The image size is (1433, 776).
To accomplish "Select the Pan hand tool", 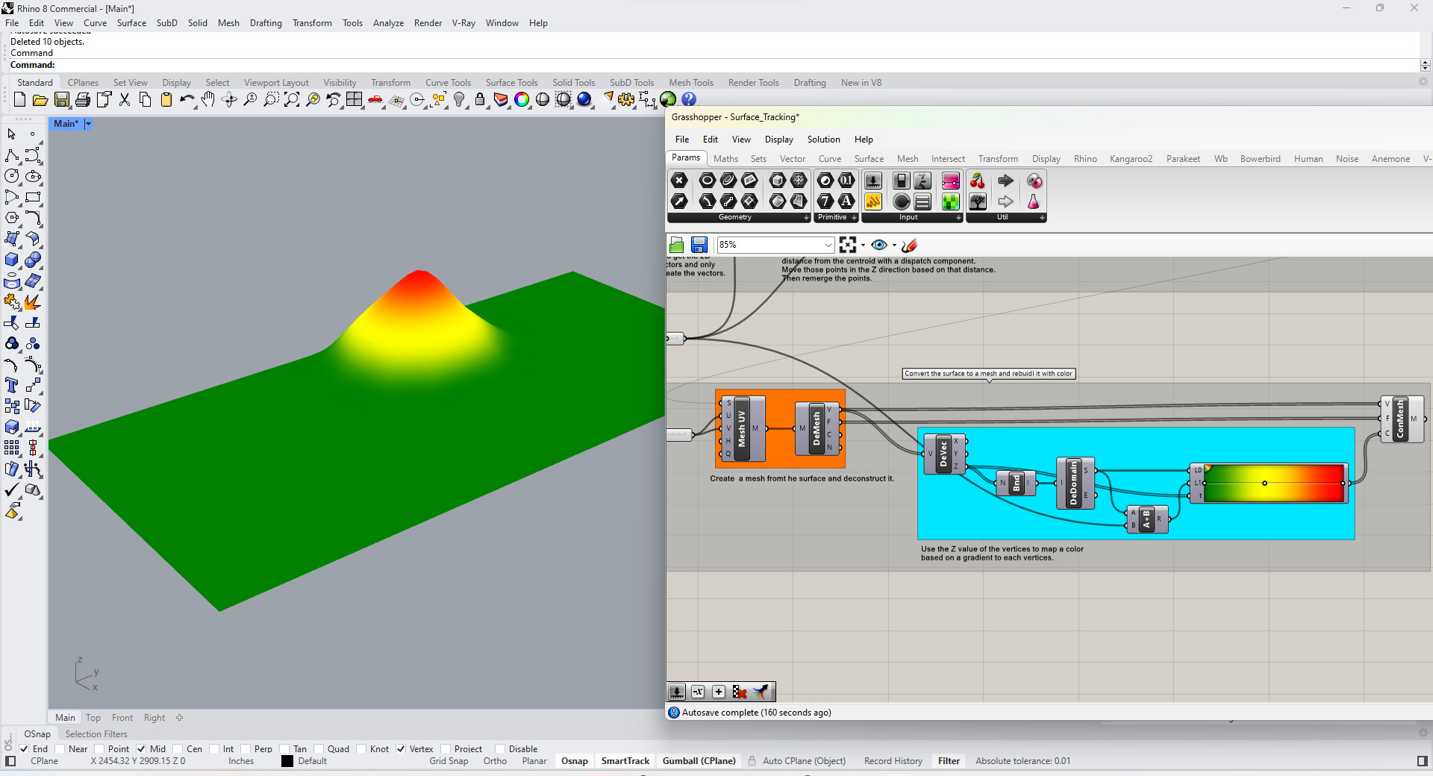I will pos(208,100).
